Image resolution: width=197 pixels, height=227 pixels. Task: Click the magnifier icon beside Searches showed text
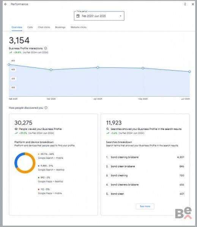108,129
